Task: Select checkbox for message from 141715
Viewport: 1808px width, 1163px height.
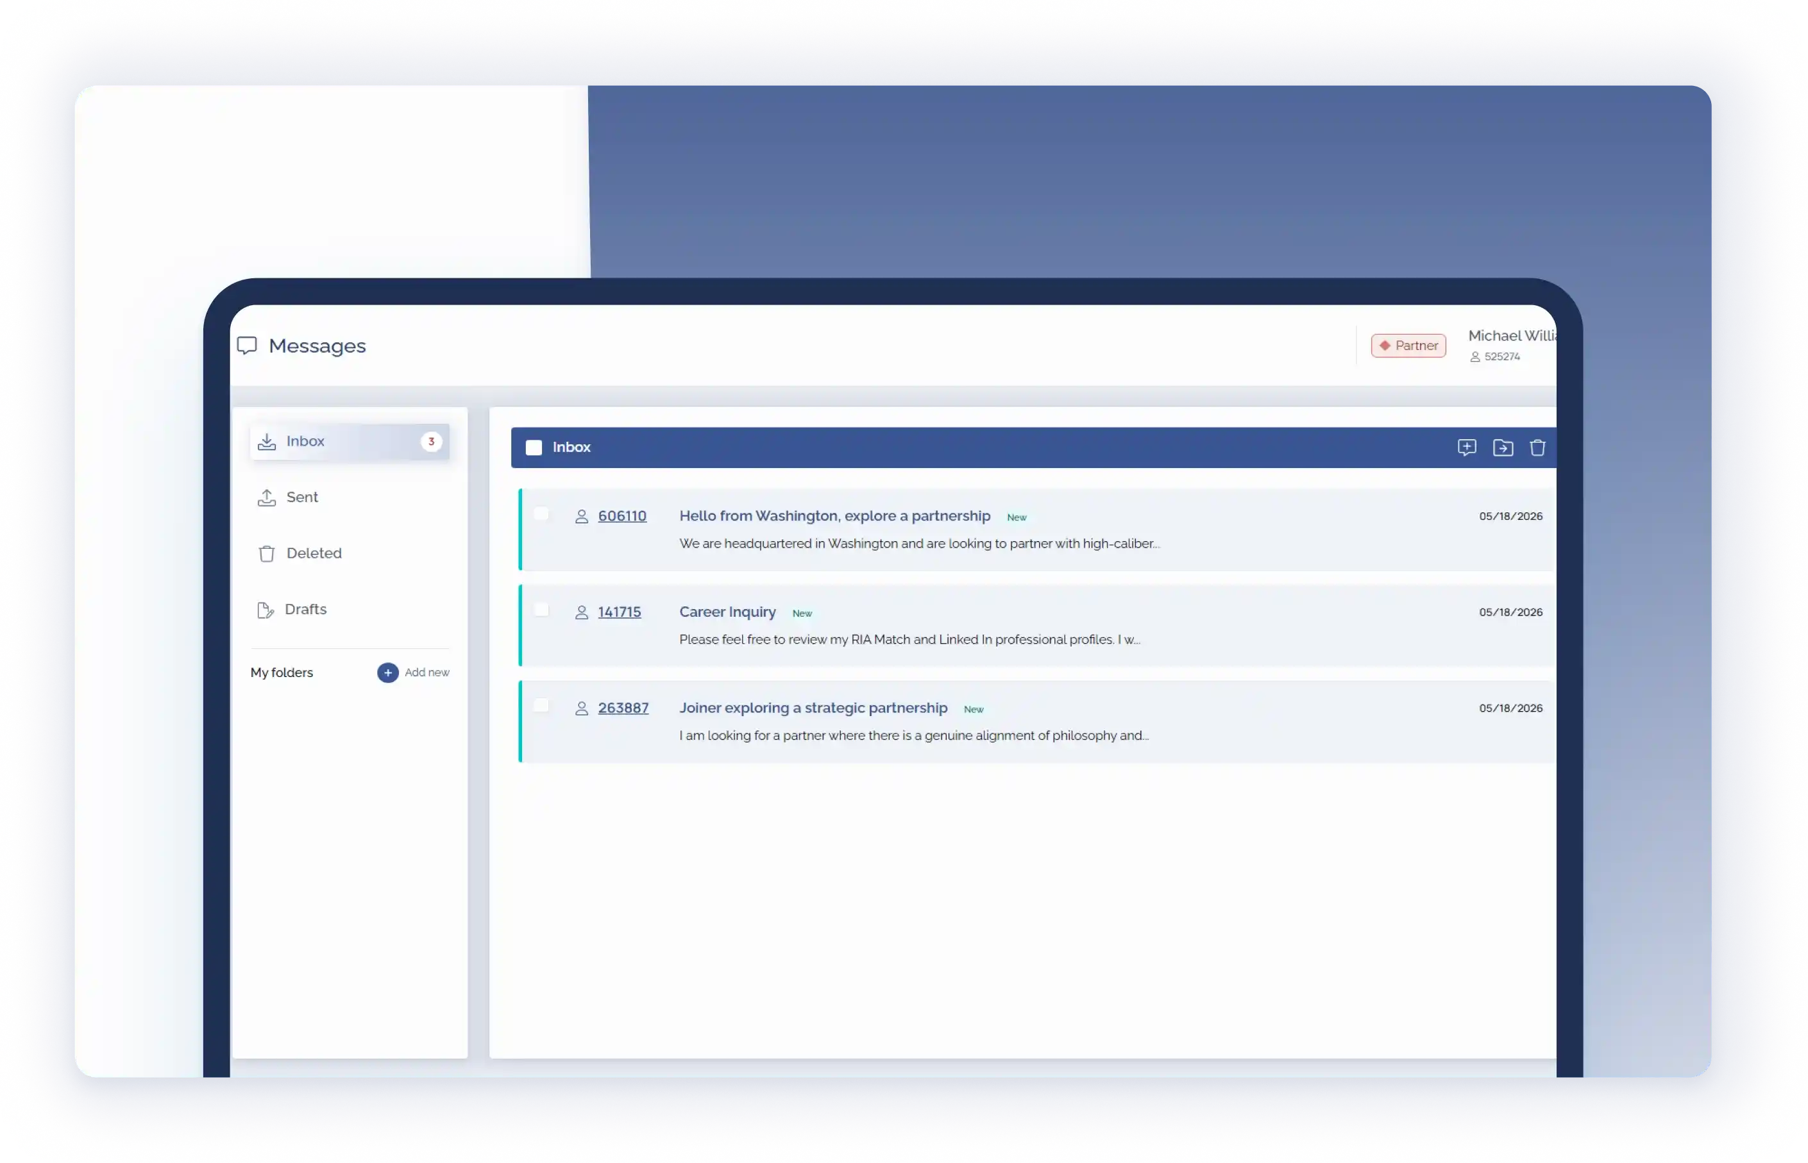Action: (541, 610)
